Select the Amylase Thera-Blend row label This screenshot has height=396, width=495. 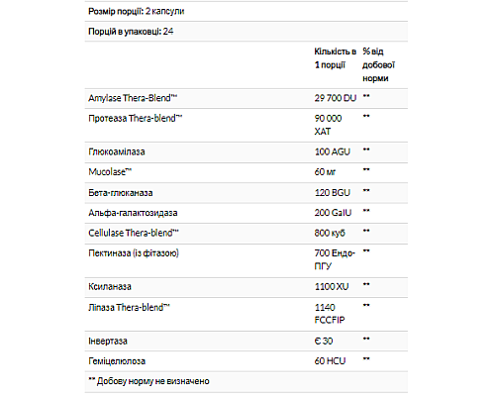click(x=133, y=98)
